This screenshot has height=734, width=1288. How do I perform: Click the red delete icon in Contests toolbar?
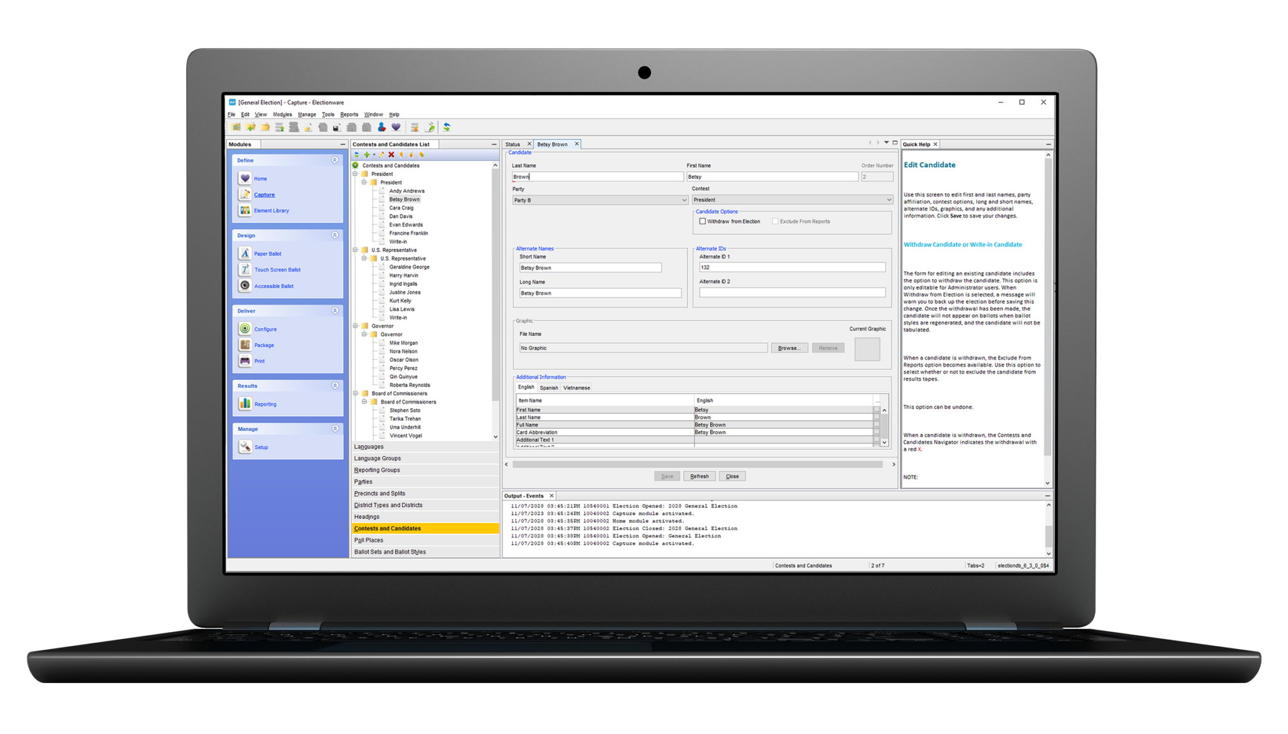(x=391, y=155)
